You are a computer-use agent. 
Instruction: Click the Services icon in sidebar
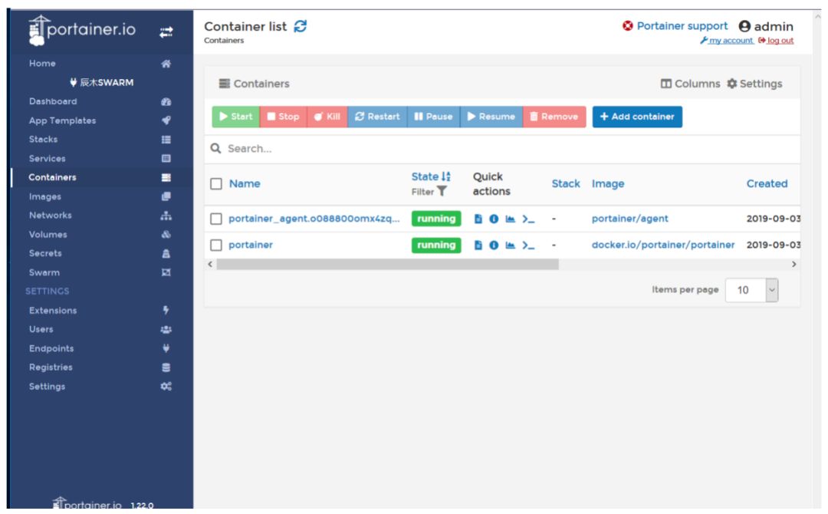pos(166,159)
